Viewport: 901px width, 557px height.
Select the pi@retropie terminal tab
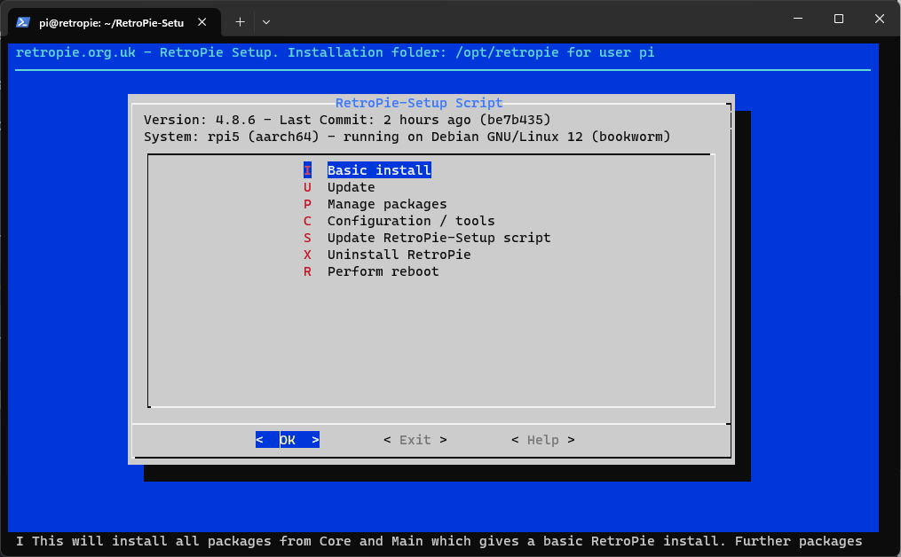pyautogui.click(x=111, y=22)
